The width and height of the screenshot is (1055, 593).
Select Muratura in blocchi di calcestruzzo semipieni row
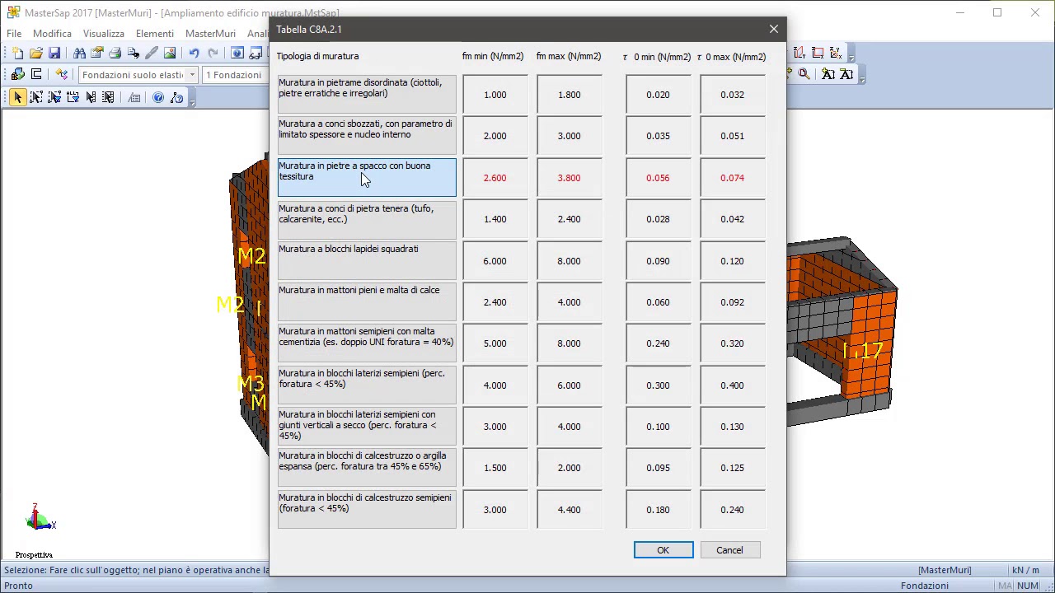pyautogui.click(x=367, y=509)
